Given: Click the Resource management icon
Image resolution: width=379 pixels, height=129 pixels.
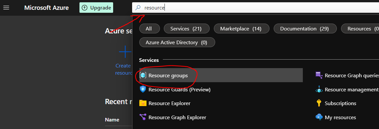Looking at the screenshot, I should coord(319,89).
